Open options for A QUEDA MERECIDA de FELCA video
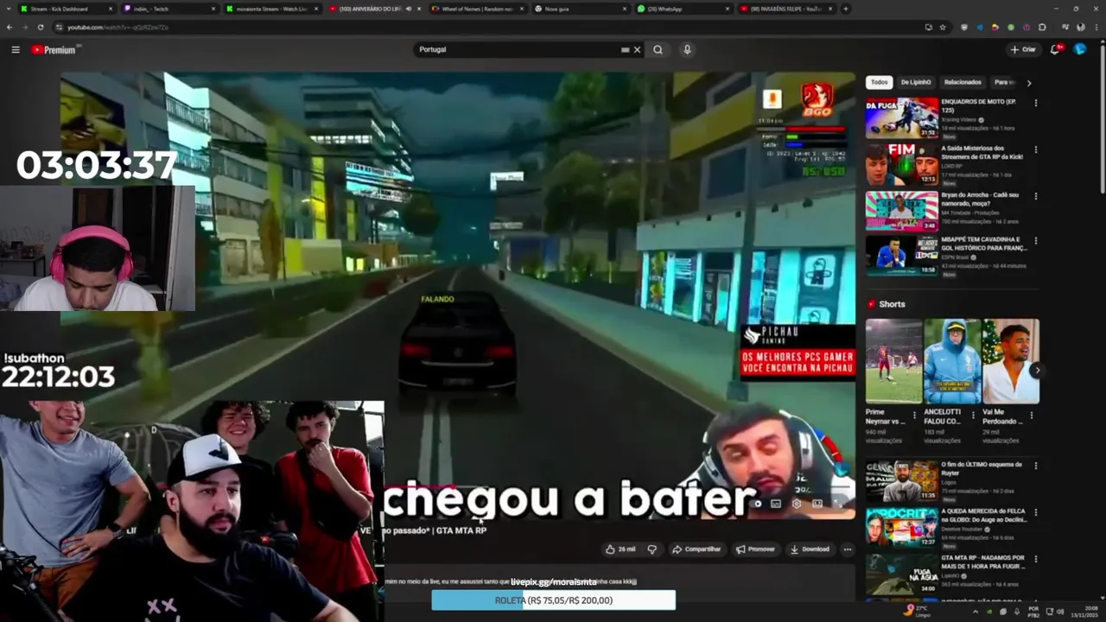This screenshot has width=1106, height=622. 1035,514
